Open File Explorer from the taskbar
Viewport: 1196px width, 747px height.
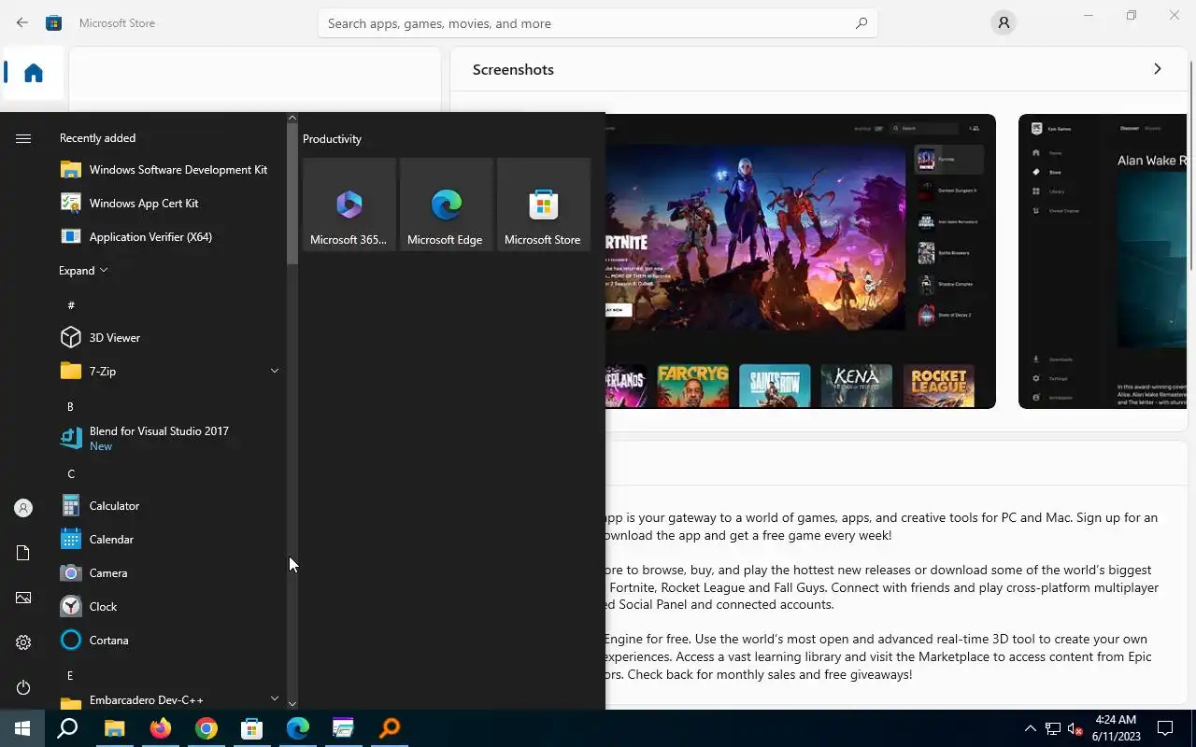point(114,728)
